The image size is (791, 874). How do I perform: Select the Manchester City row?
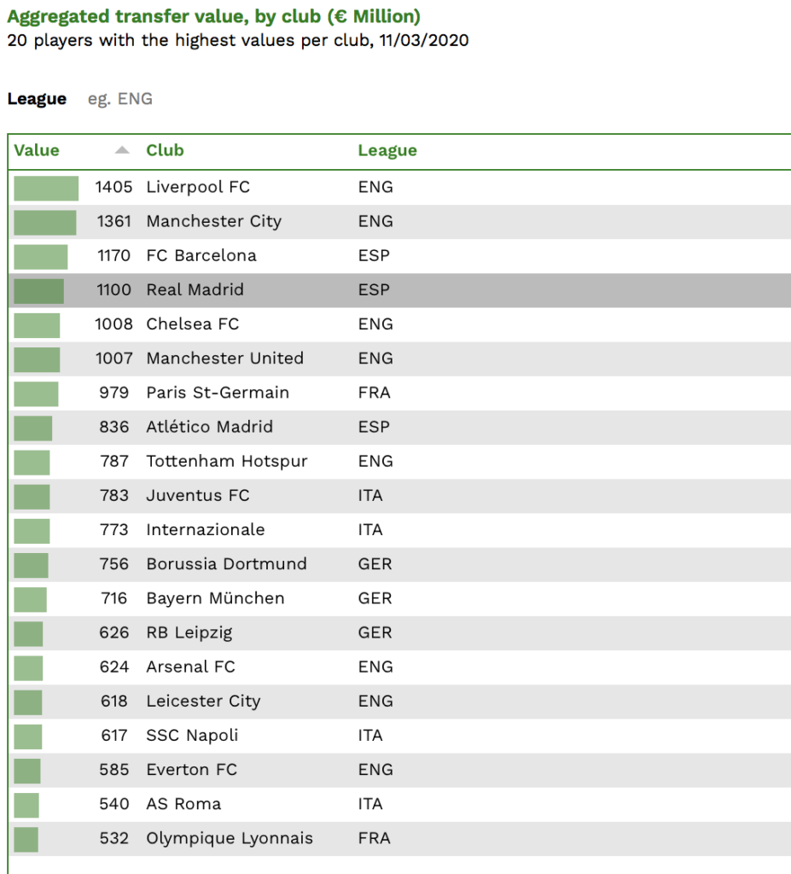pos(399,222)
